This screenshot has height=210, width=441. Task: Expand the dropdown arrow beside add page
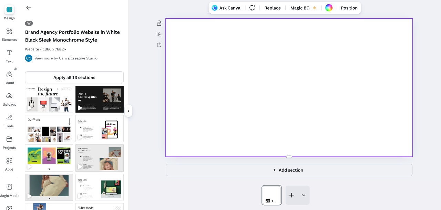(304, 195)
